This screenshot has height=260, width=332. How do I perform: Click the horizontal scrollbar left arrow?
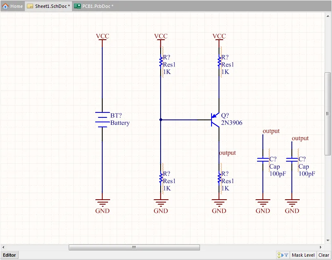click(x=3, y=247)
